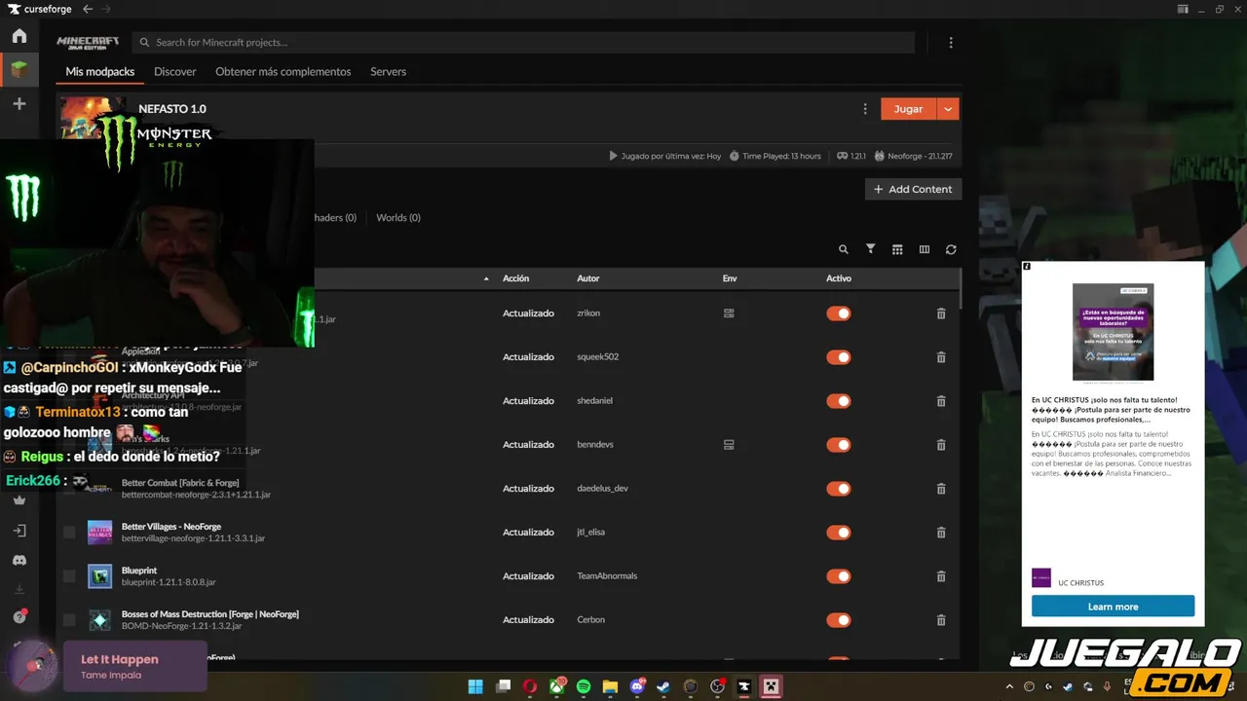Open the Opera browser taskbar icon

pyautogui.click(x=530, y=686)
